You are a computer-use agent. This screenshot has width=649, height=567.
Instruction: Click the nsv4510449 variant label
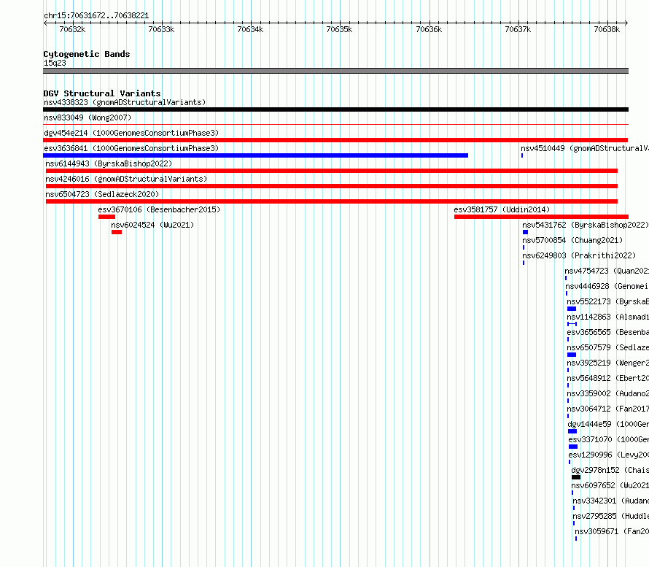(x=584, y=148)
